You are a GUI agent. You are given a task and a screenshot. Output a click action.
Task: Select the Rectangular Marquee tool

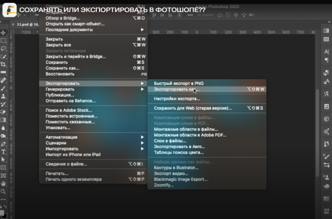click(3, 41)
